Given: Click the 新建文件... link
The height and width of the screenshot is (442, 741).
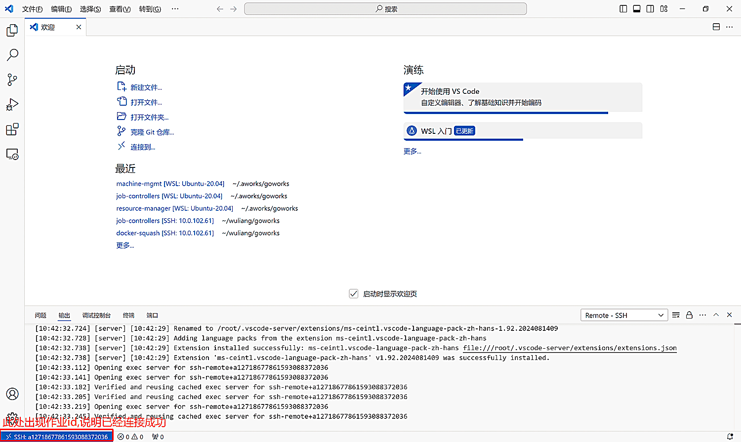Looking at the screenshot, I should coord(146,87).
